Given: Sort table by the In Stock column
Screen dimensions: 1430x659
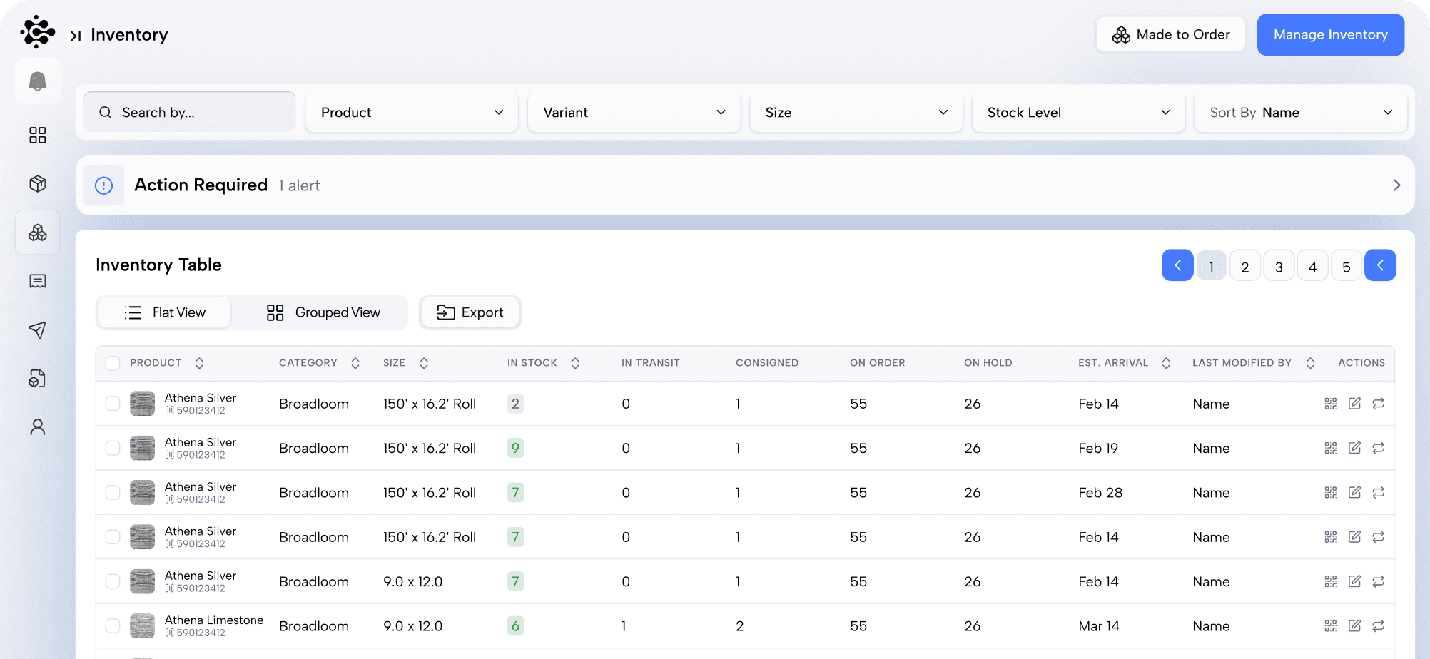Looking at the screenshot, I should 575,363.
